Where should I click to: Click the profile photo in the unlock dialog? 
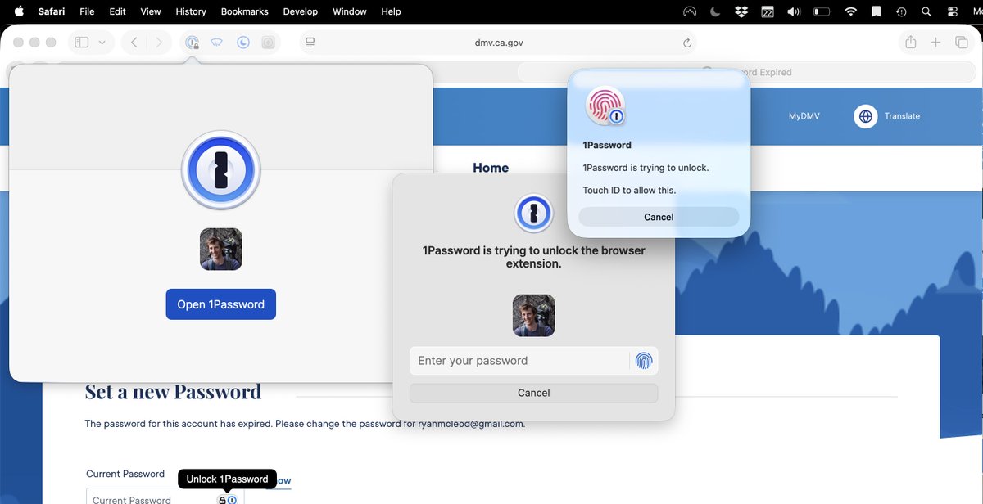pos(534,315)
